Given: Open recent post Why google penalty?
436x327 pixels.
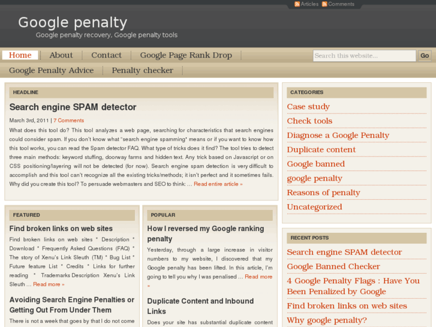Looking at the screenshot, I should click(x=327, y=320).
